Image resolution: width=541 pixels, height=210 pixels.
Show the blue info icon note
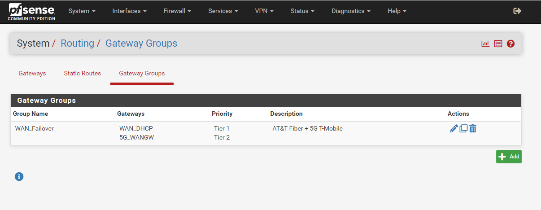pyautogui.click(x=19, y=176)
